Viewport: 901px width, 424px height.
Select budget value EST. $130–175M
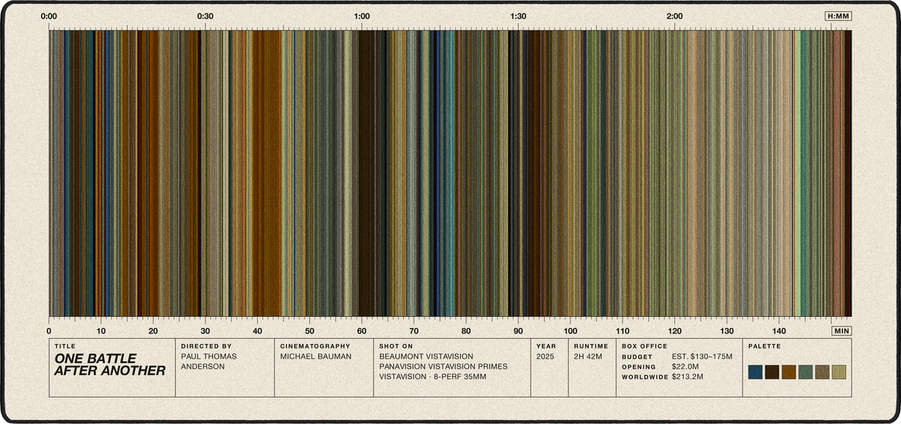(702, 357)
